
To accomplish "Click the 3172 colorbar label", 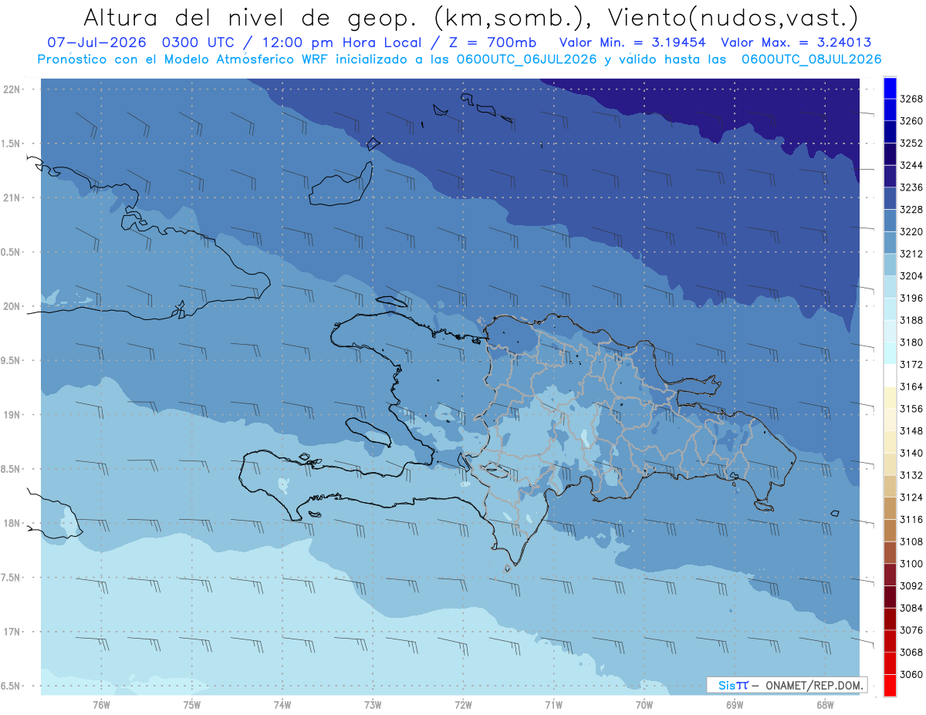I will coord(911,364).
